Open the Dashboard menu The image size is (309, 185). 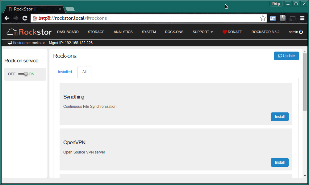click(68, 32)
